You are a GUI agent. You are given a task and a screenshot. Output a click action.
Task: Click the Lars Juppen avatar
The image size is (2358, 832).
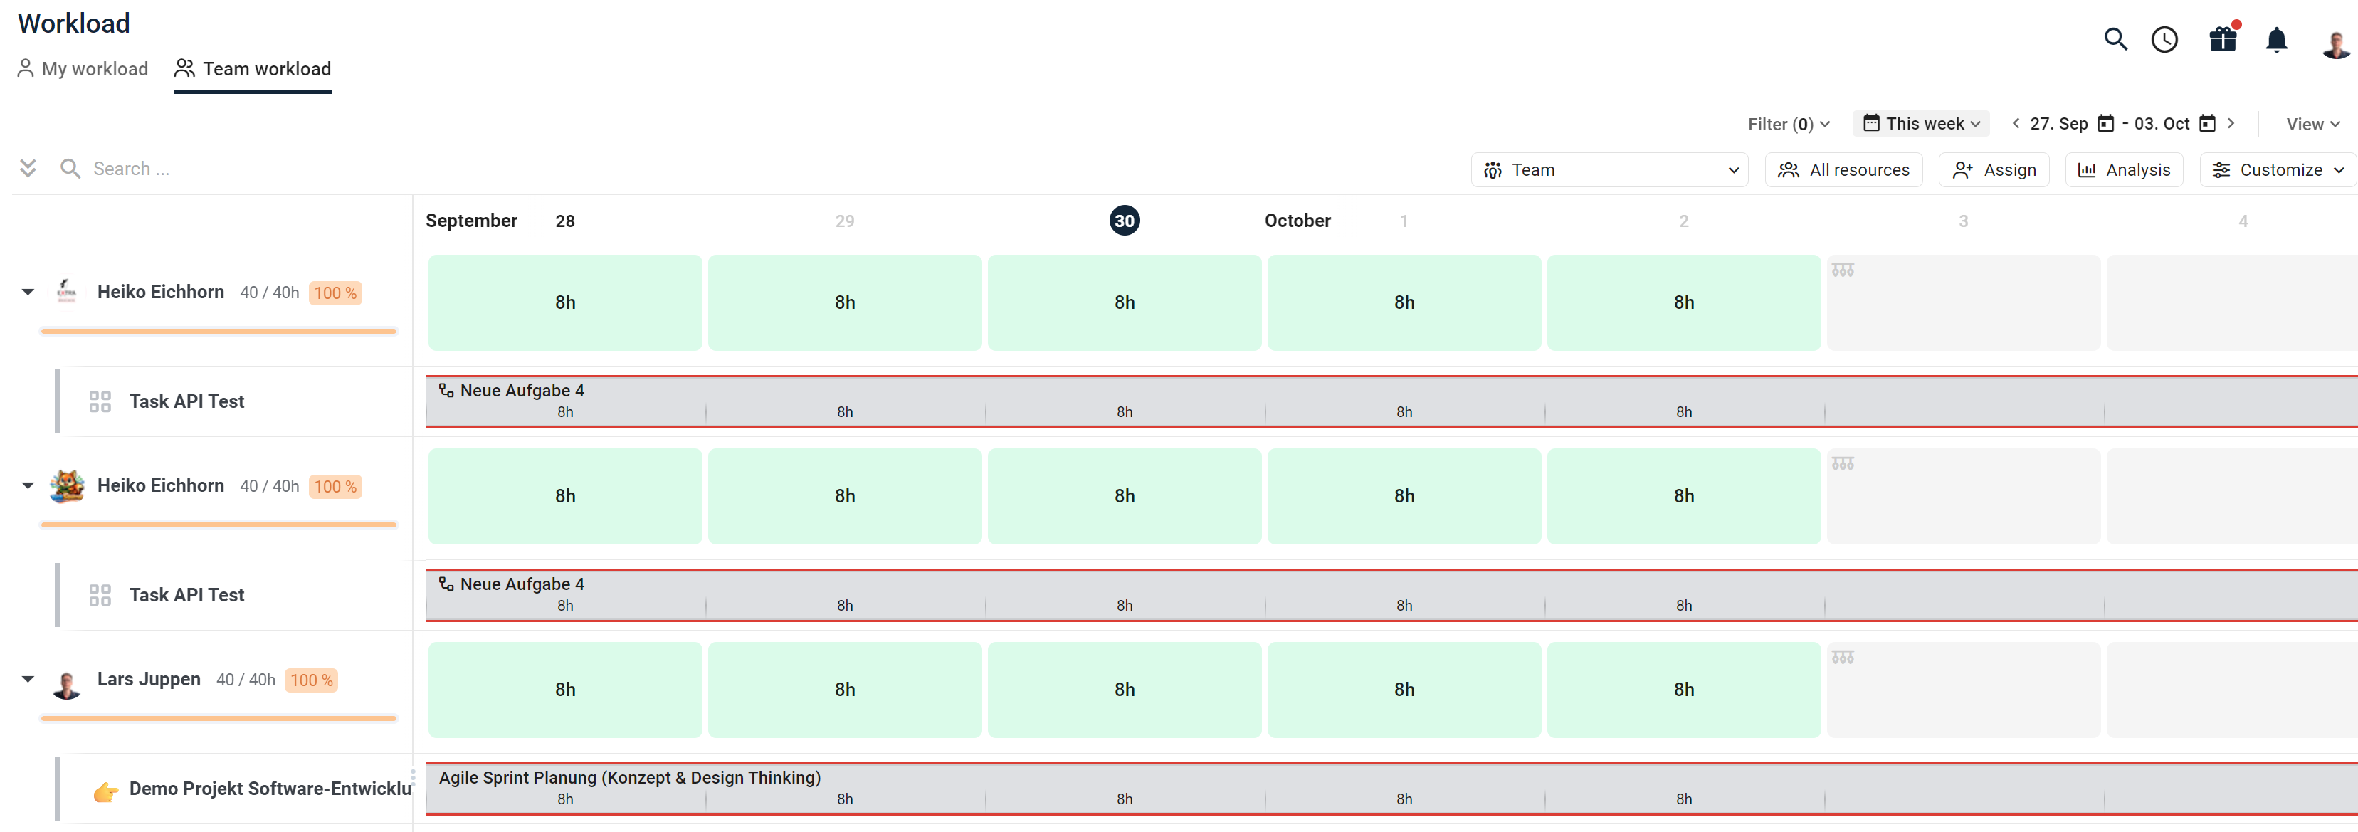tap(67, 680)
